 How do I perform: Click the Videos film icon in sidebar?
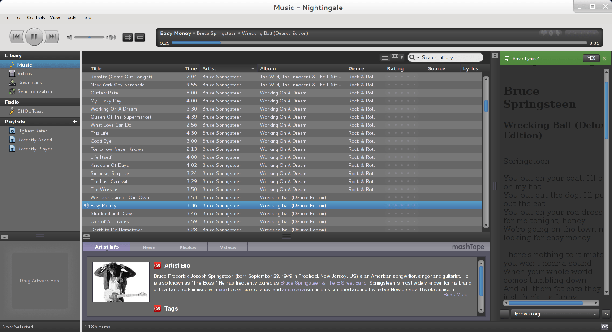13,74
